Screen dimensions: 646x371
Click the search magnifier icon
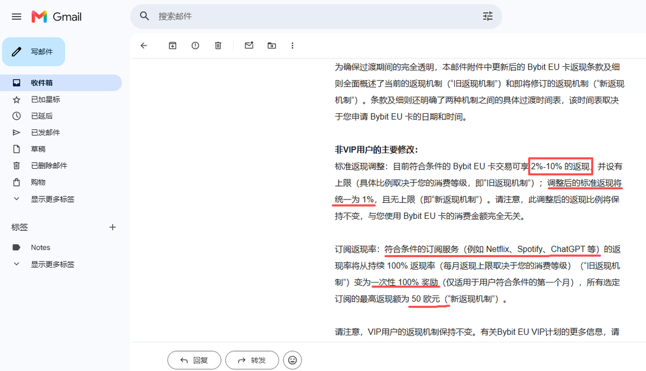(144, 16)
